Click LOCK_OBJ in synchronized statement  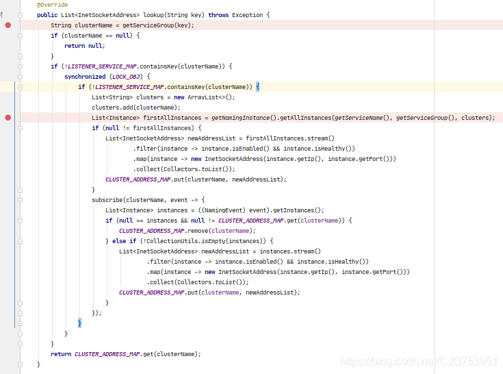(126, 77)
